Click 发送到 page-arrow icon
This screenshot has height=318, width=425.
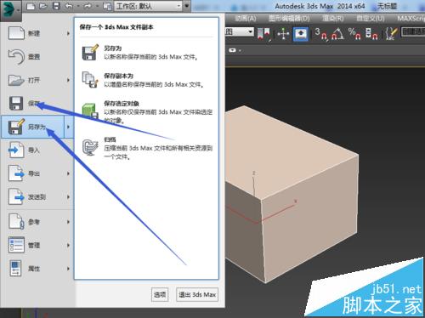click(16, 196)
